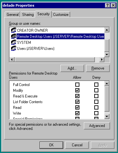Screen dimensions: 118x153
Task: Click the user list scroll right arrow
Action: (x=102, y=60)
